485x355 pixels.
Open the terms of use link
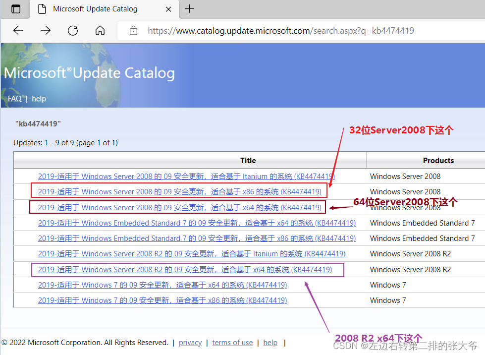232,342
